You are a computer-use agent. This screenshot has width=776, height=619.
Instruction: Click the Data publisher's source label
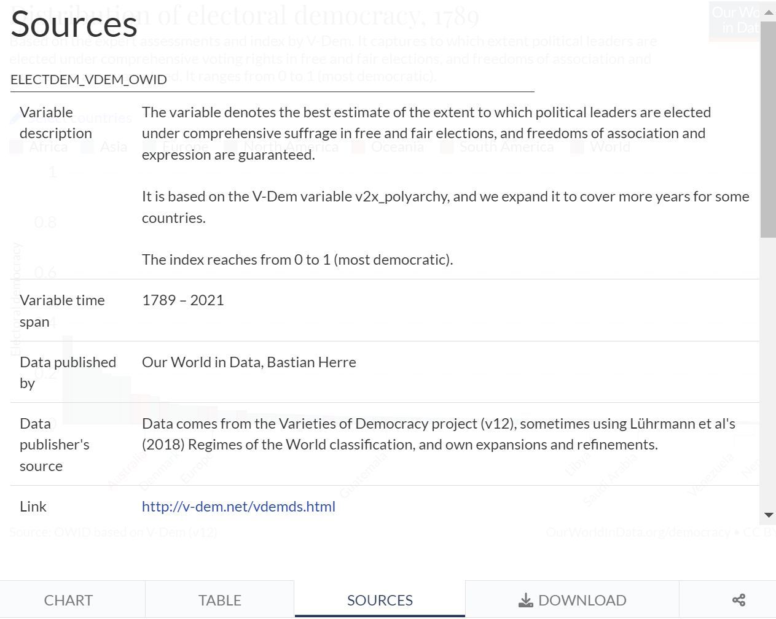pos(54,445)
